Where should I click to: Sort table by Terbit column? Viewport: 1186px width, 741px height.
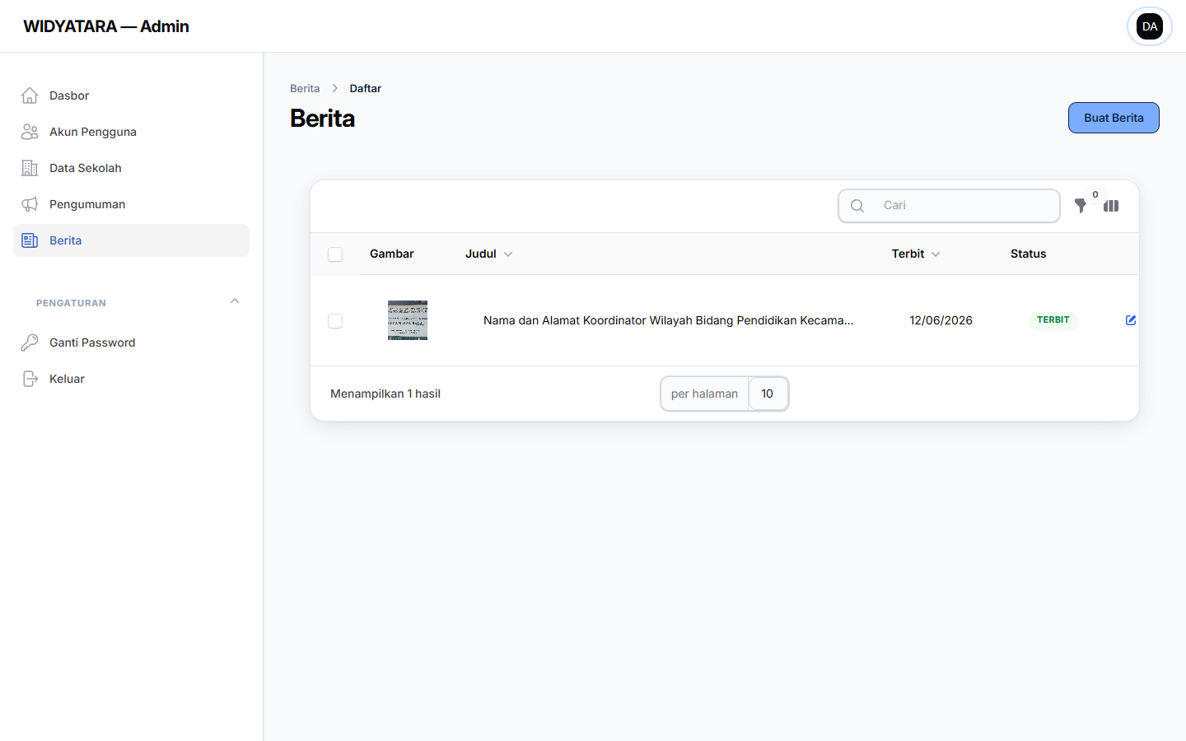916,254
